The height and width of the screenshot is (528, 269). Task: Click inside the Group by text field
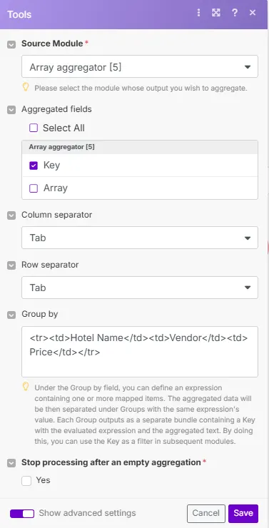tap(140, 352)
